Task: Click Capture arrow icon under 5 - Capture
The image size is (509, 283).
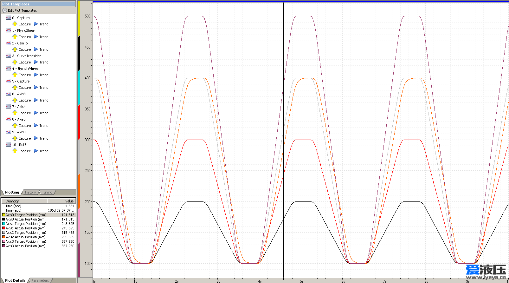Action: point(15,88)
